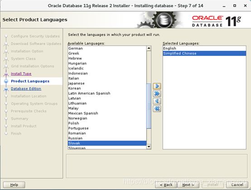The width and height of the screenshot is (251, 190).
Task: Click the single right arrow add-language button
Action: click(157, 86)
